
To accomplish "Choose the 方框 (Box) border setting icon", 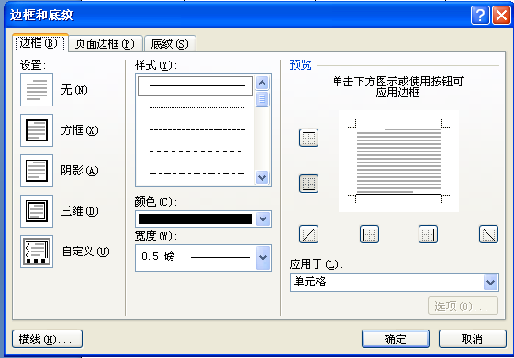I will coord(37,130).
